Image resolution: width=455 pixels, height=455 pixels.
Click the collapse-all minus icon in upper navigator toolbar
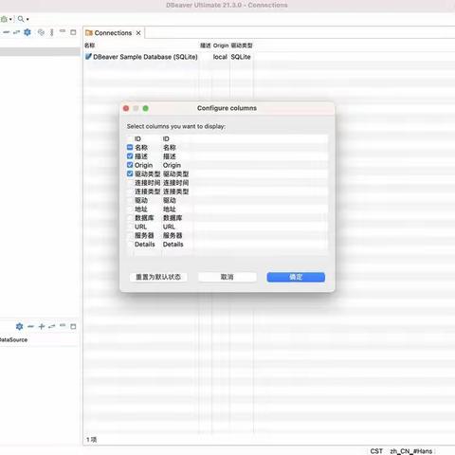click(7, 32)
